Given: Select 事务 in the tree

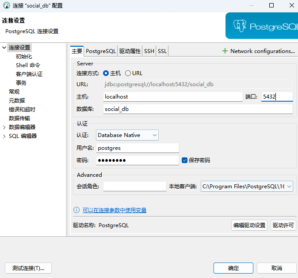Looking at the screenshot, I should tap(21, 83).
